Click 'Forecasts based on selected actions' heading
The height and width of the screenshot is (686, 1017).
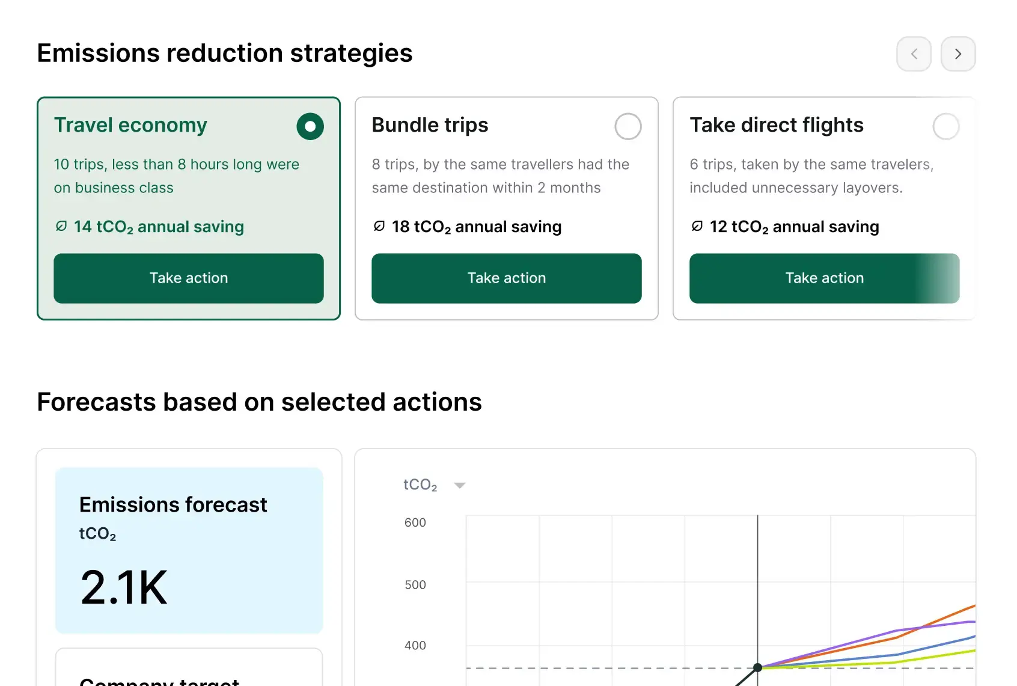[x=260, y=402]
